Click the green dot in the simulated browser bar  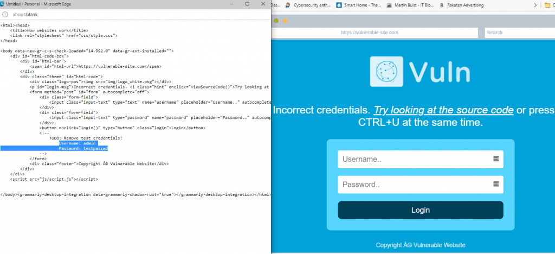pyautogui.click(x=276, y=21)
